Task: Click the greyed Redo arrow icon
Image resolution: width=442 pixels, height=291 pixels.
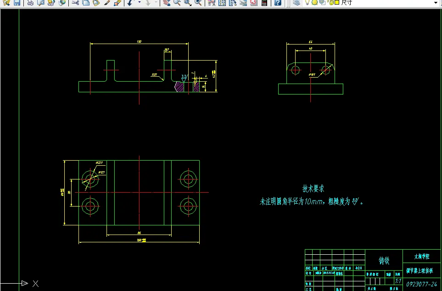Action: [x=148, y=3]
